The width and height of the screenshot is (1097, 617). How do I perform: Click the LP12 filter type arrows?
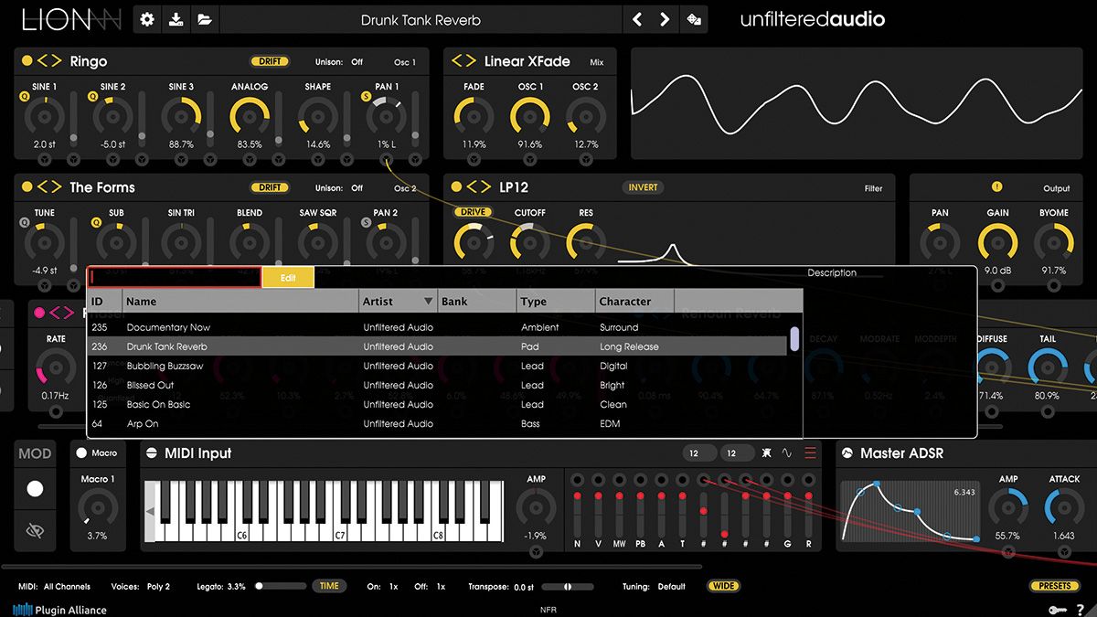coord(478,187)
